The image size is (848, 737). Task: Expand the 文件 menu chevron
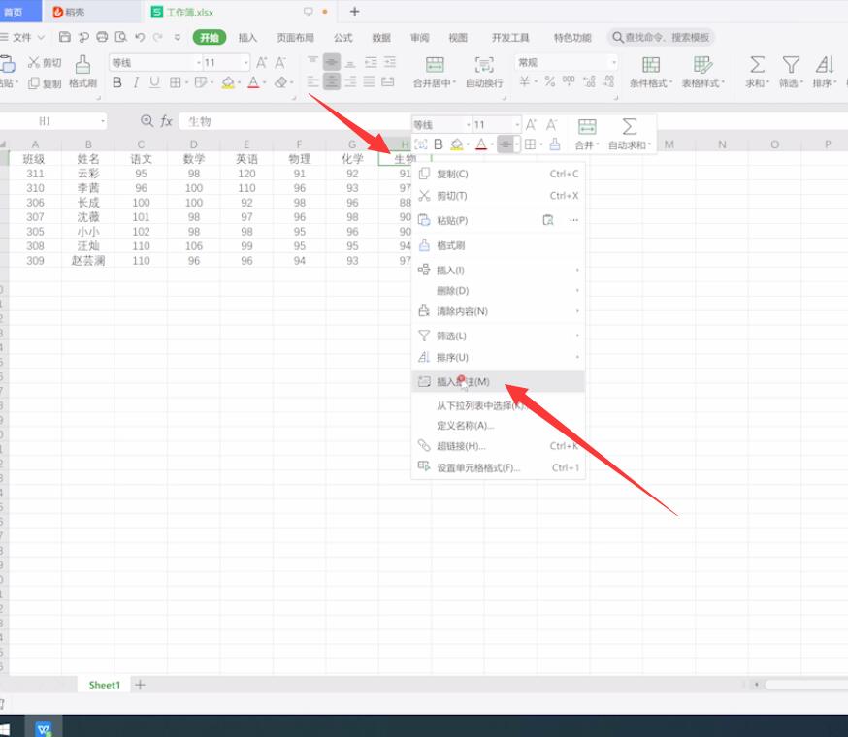(41, 37)
